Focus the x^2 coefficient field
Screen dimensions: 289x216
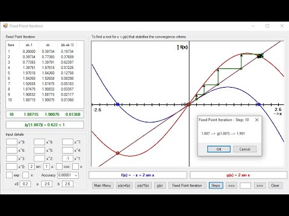39,158
